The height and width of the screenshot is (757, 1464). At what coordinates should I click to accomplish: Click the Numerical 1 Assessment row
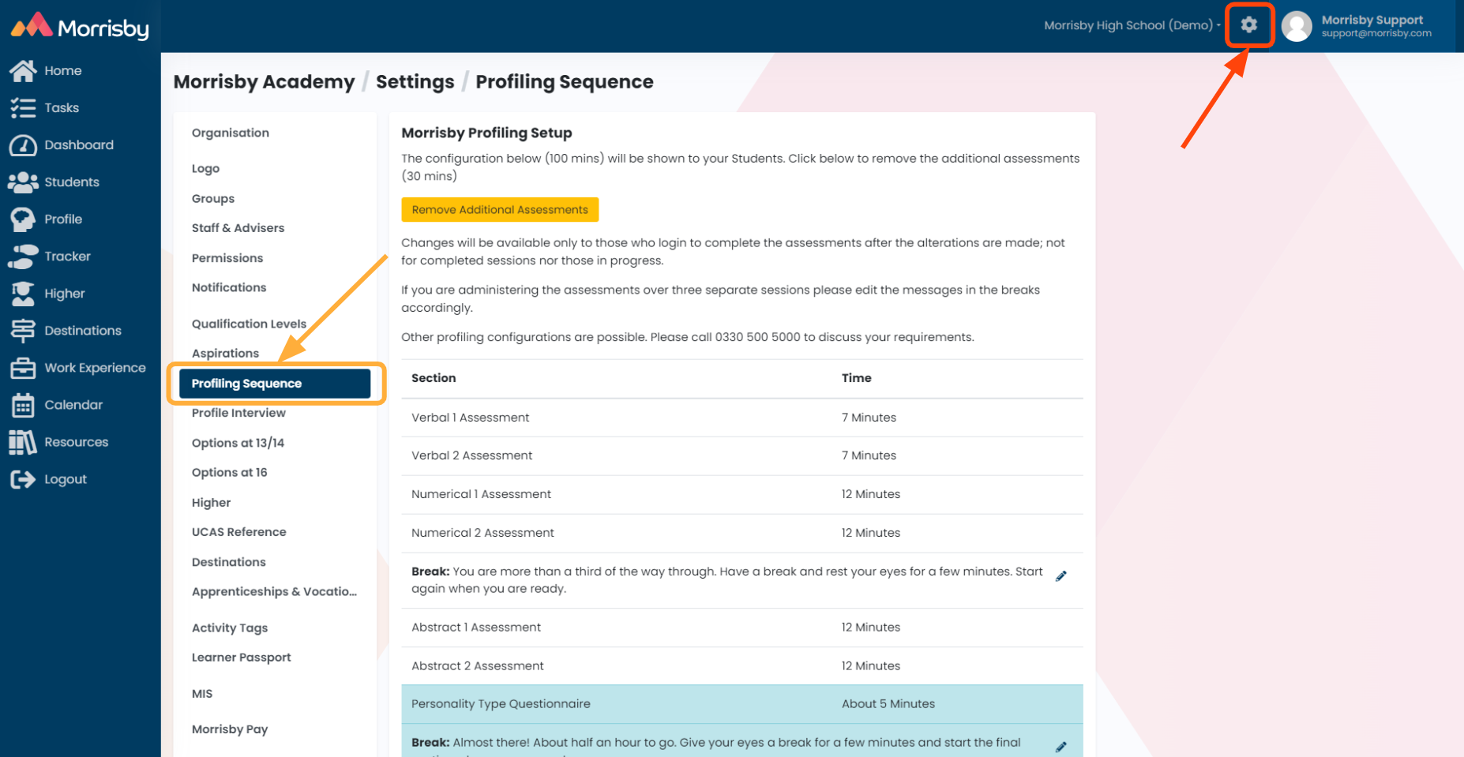tap(742, 494)
